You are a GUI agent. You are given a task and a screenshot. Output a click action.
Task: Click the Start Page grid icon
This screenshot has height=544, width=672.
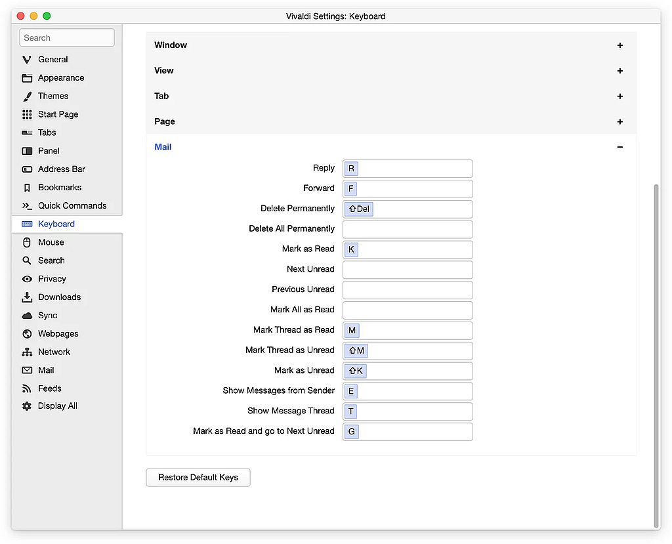(27, 114)
